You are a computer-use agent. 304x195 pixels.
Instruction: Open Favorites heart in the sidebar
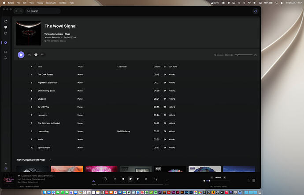click(x=6, y=27)
